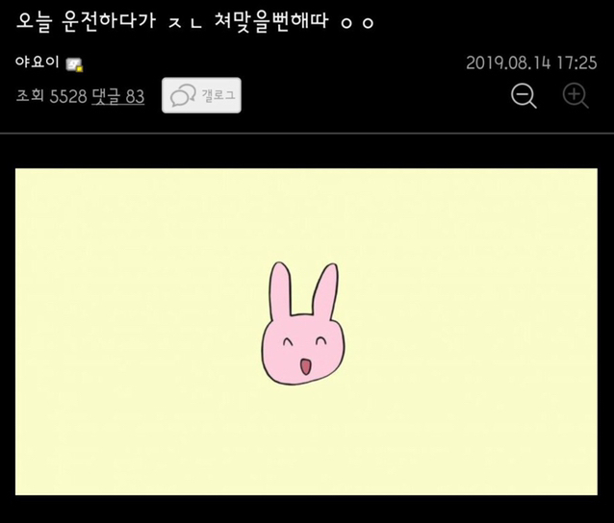
Task: Click the yellow background left of the bunny
Action: (x=135, y=332)
